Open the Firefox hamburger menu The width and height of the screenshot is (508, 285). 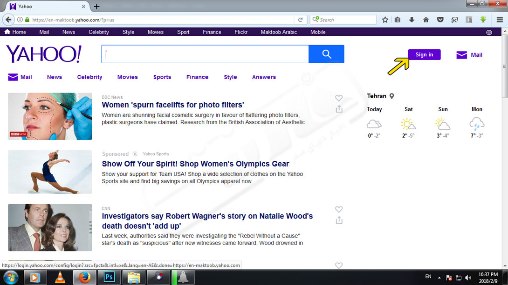[500, 20]
